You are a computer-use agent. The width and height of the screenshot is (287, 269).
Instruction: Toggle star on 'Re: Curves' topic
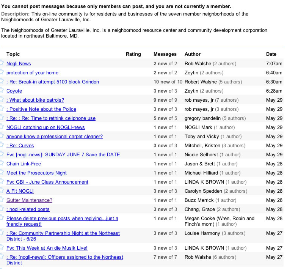(2, 145)
